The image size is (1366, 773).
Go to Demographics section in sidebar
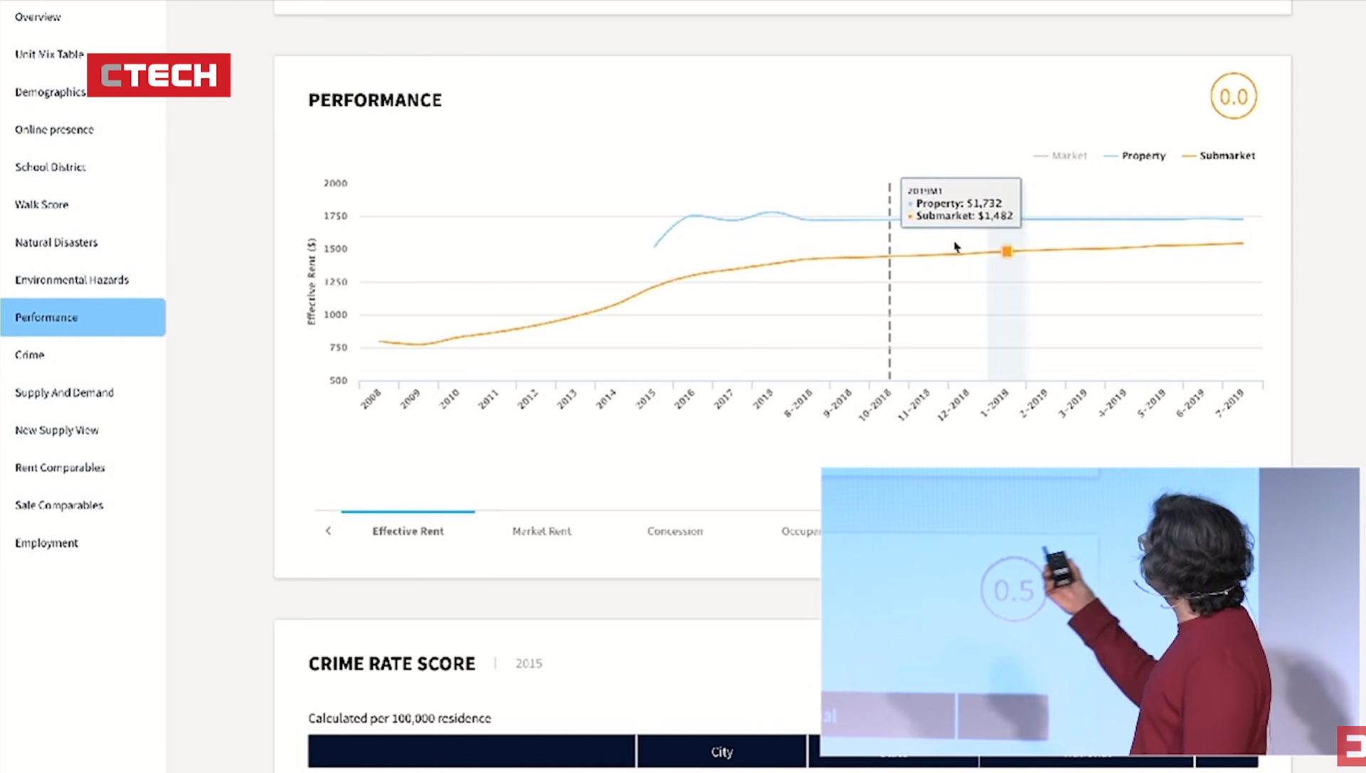click(x=50, y=92)
